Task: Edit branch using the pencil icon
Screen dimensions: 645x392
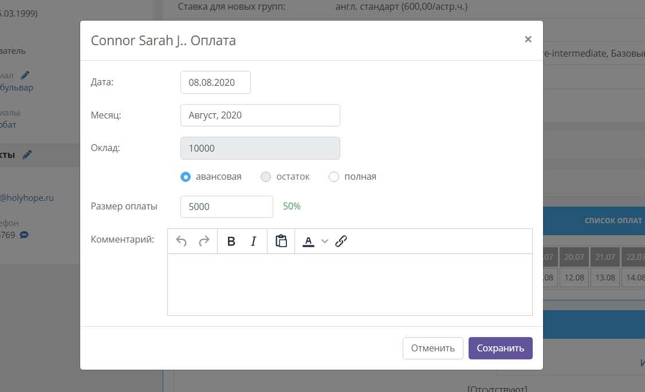Action: point(25,75)
